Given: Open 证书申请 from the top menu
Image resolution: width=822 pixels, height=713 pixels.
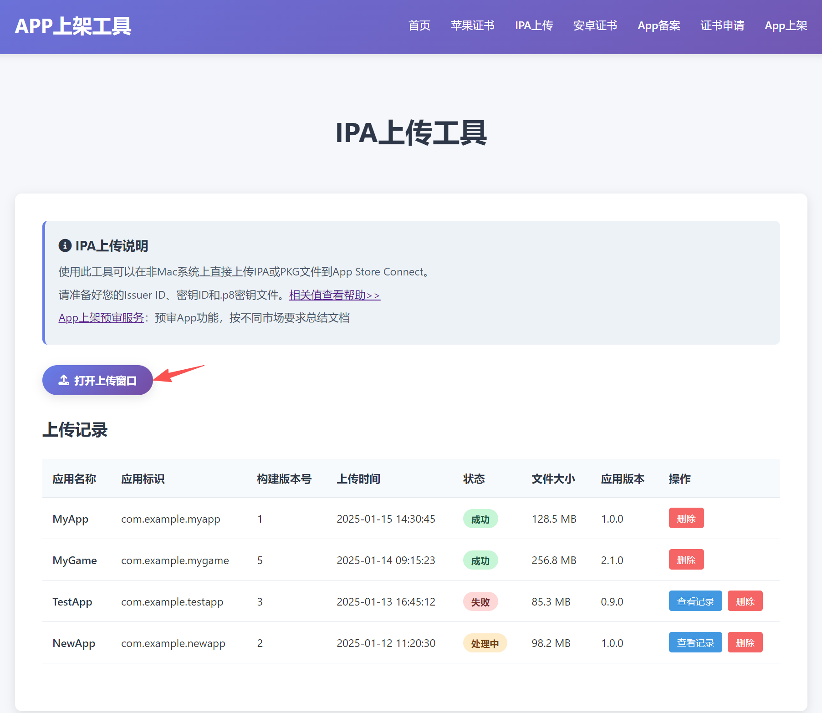Looking at the screenshot, I should (x=722, y=25).
